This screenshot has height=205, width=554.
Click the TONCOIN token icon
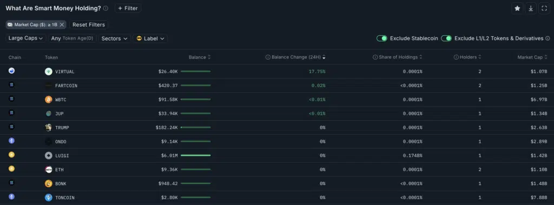pyautogui.click(x=48, y=197)
